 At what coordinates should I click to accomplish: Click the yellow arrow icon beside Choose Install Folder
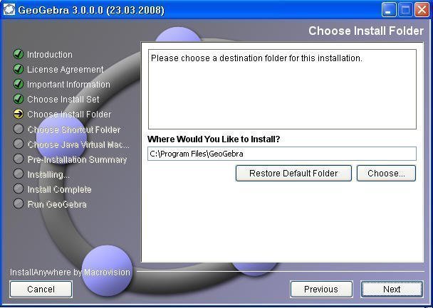click(x=19, y=114)
